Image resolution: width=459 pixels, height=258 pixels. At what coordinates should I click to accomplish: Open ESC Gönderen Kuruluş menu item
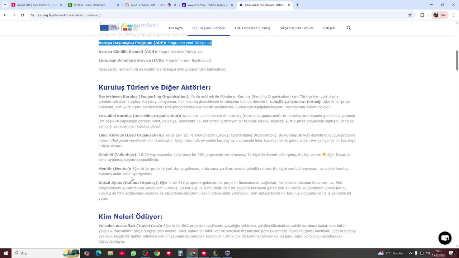pos(252,28)
